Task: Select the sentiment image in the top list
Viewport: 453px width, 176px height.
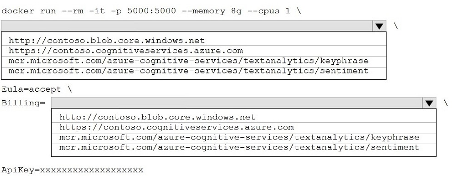Action: 193,71
